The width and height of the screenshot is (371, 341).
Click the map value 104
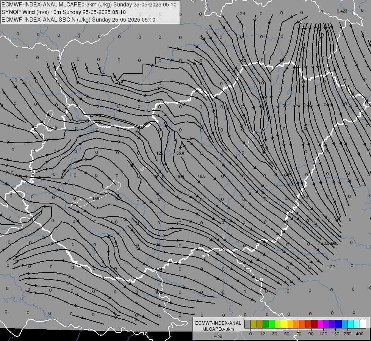pos(159,269)
